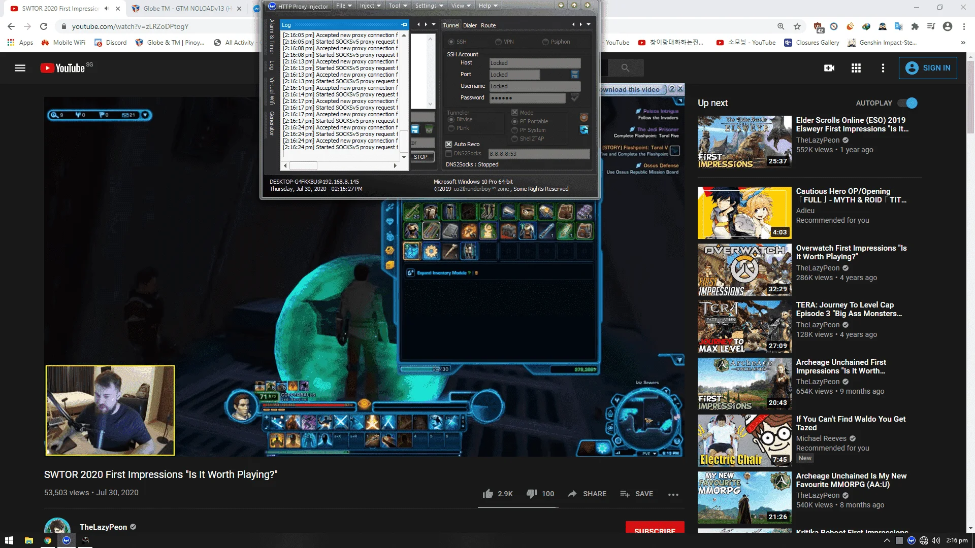The width and height of the screenshot is (975, 548).
Task: Open the Virtual Wifi side tab
Action: click(x=272, y=91)
